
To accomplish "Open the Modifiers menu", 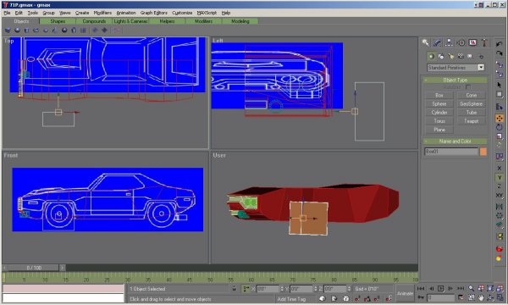I will (x=102, y=13).
